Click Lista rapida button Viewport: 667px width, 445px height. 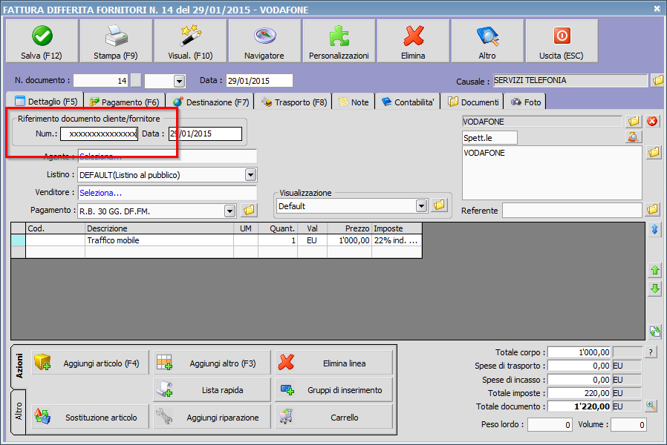(212, 390)
